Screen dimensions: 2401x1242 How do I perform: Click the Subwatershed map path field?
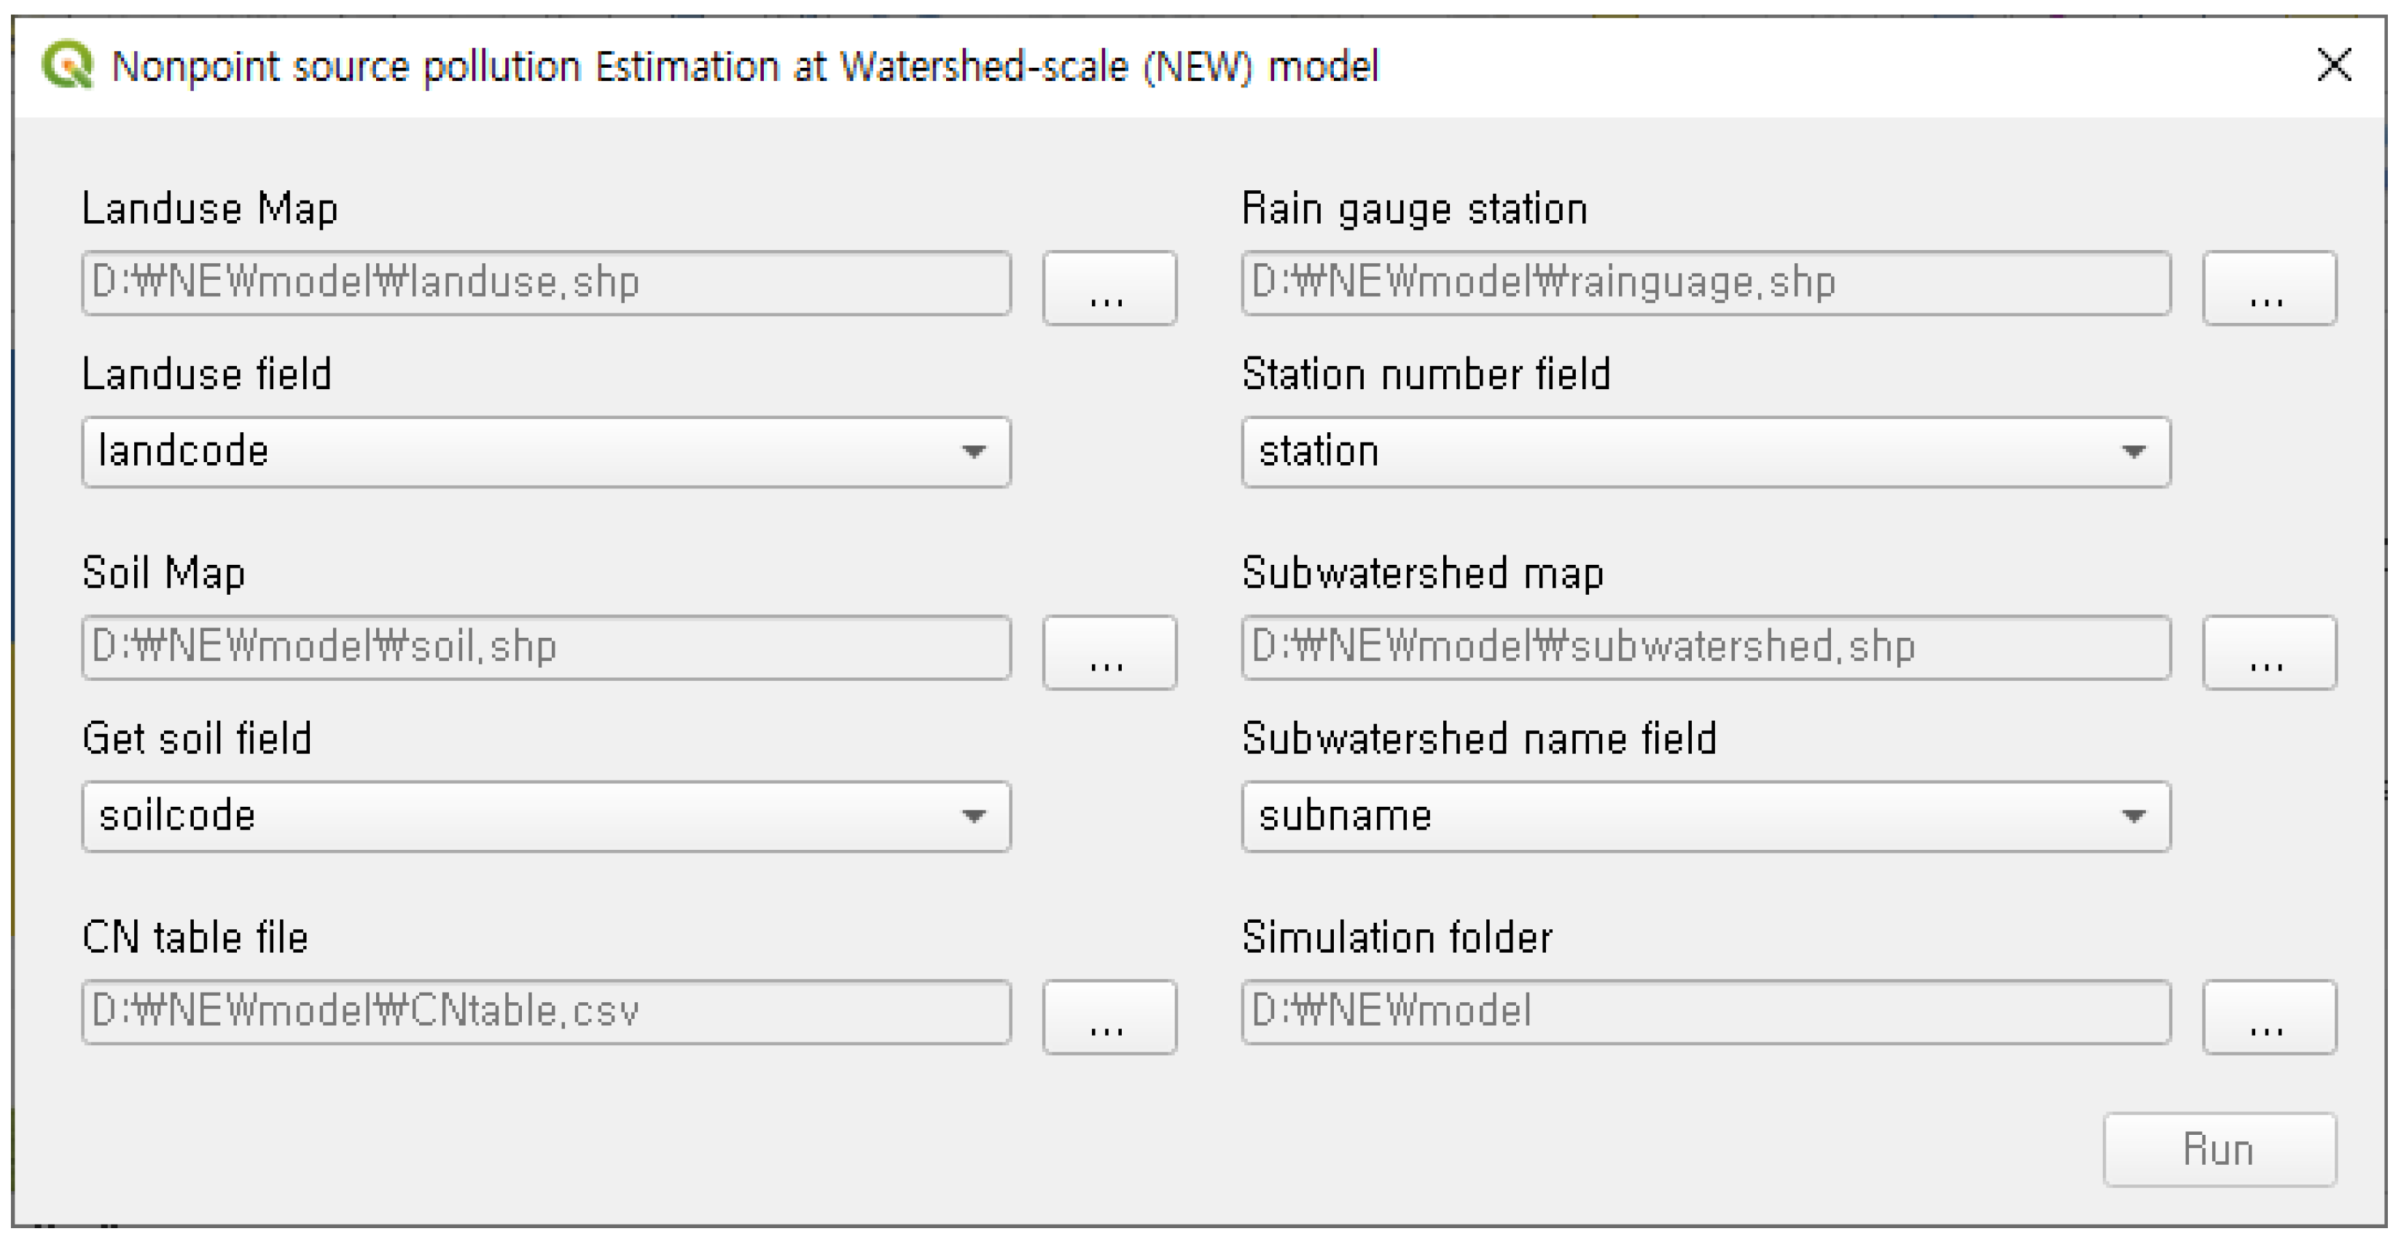[1706, 647]
